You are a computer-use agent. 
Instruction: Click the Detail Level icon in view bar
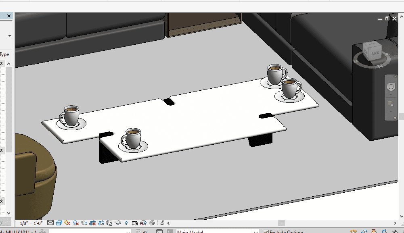click(50, 223)
